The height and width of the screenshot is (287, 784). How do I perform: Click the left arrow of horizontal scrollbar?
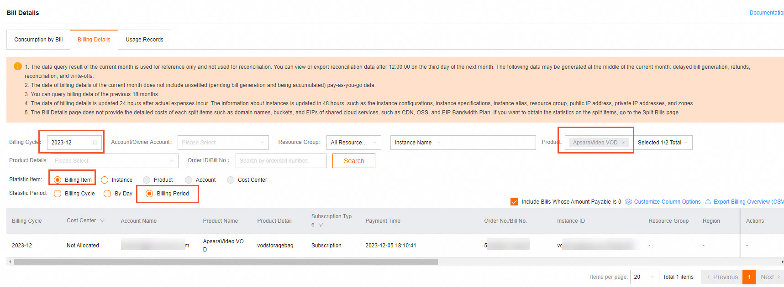pyautogui.click(x=10, y=262)
